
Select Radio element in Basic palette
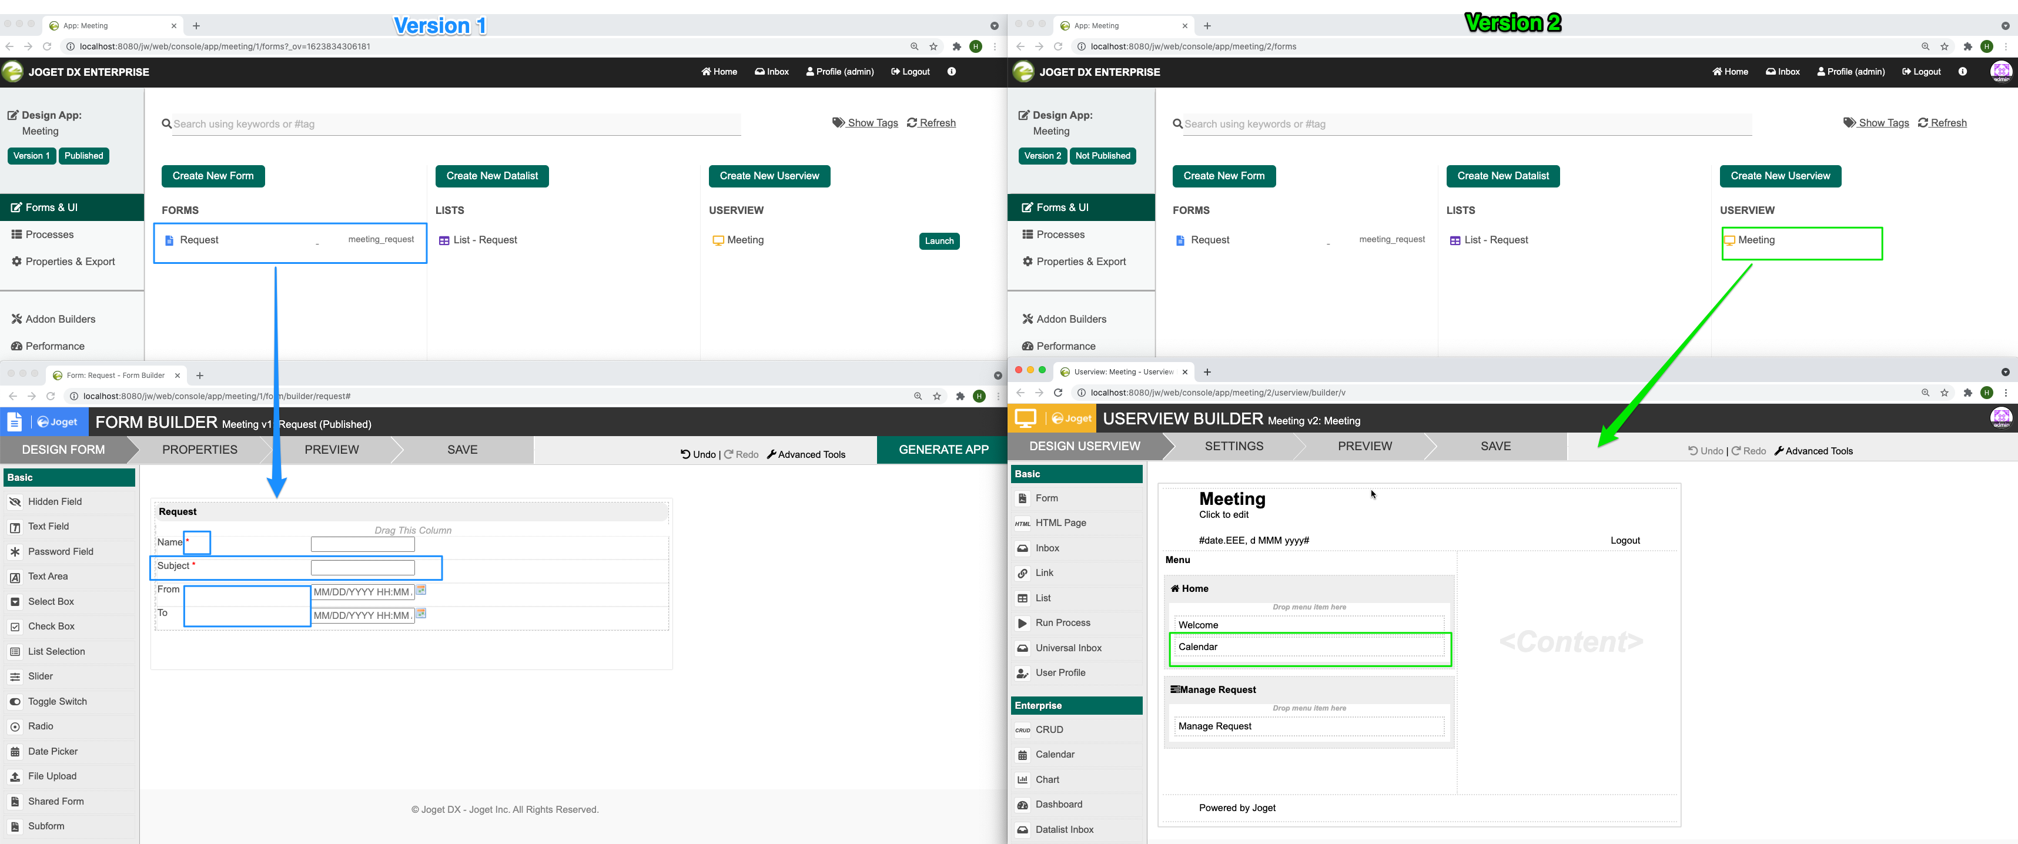[41, 726]
